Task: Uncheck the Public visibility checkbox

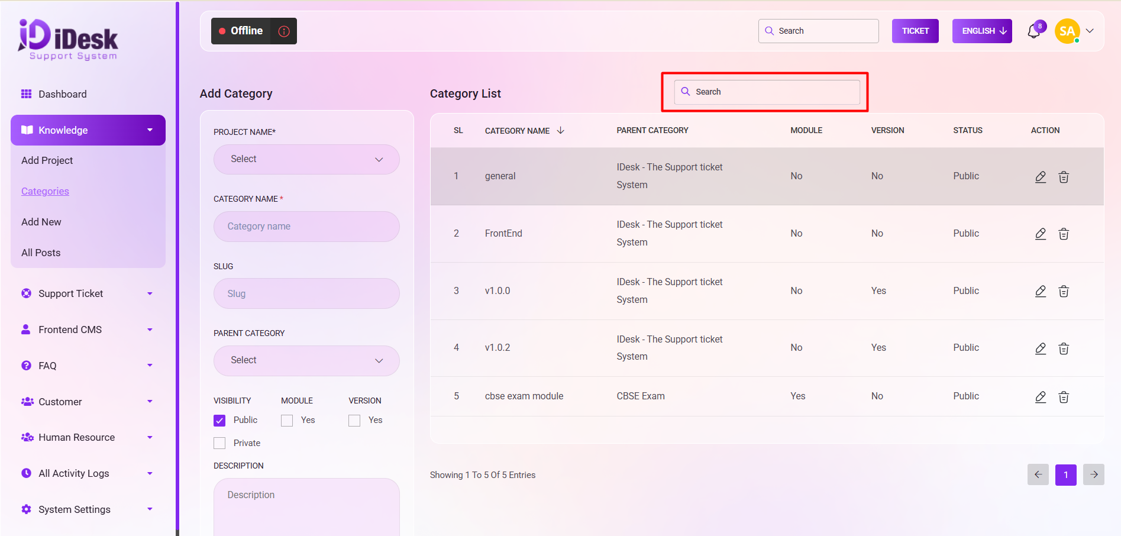Action: point(219,421)
